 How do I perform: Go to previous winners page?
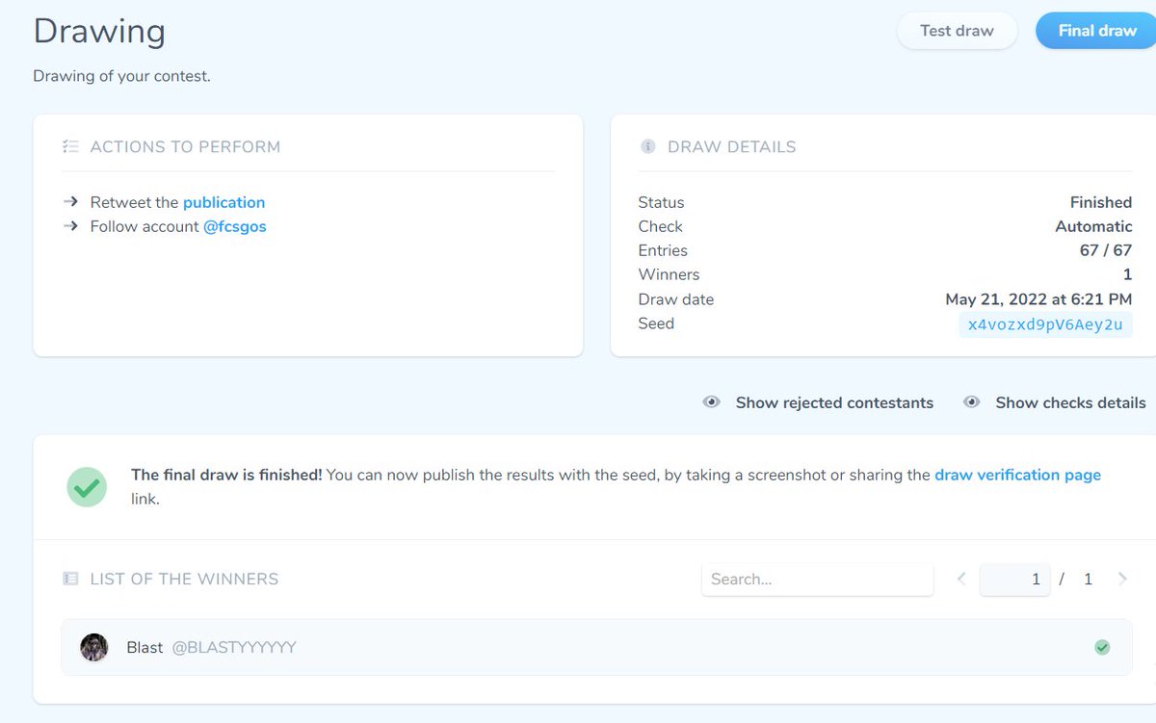tap(961, 579)
